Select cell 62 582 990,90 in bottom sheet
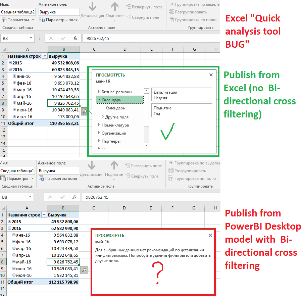 click(x=63, y=228)
